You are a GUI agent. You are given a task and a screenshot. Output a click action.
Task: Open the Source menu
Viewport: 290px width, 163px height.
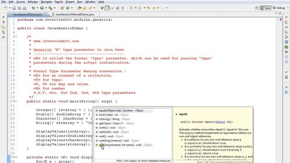click(x=20, y=2)
